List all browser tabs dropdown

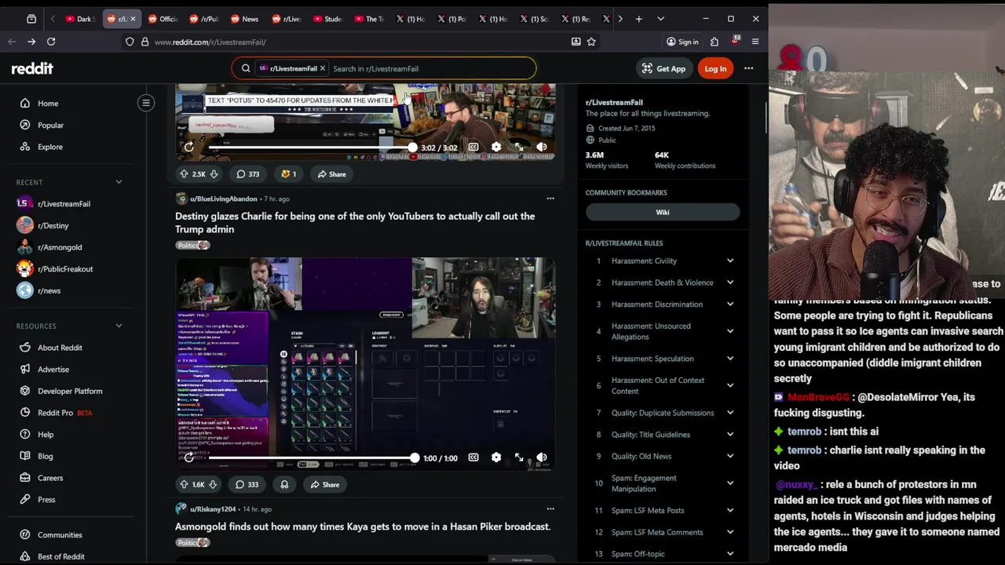pyautogui.click(x=660, y=19)
